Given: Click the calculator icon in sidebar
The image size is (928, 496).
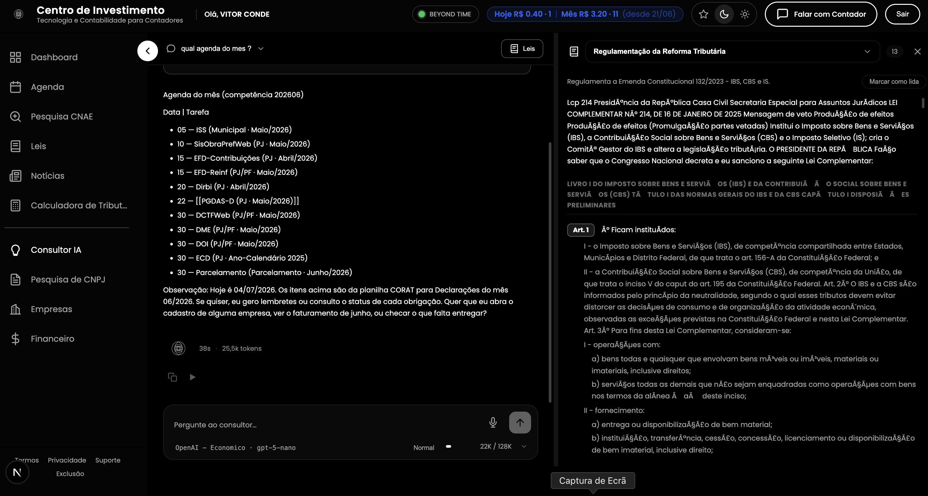Looking at the screenshot, I should pos(15,205).
